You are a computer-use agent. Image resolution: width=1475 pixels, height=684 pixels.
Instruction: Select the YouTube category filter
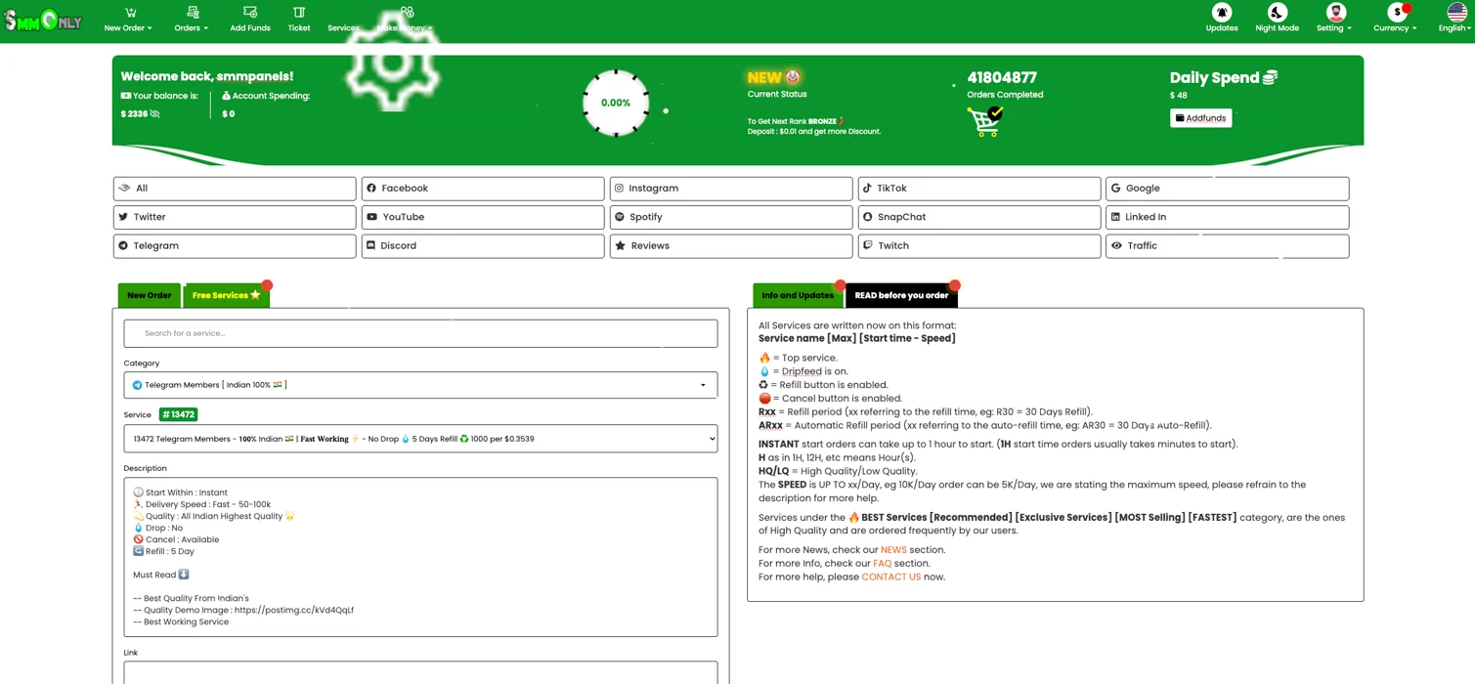(482, 217)
